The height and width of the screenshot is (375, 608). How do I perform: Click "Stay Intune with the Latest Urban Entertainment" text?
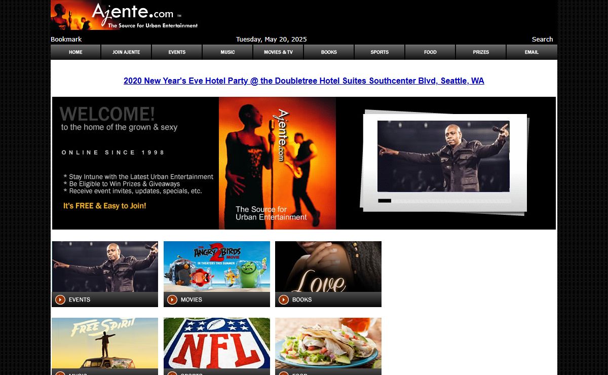(138, 177)
